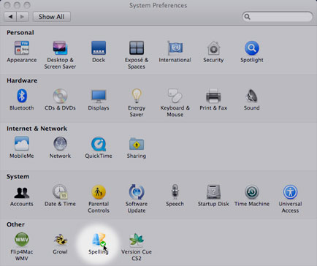Click in the toolbar search field
The width and height of the screenshot is (317, 266).
(x=278, y=17)
